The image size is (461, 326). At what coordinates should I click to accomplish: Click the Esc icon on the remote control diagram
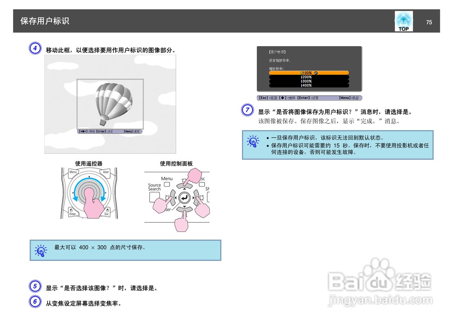107,213
